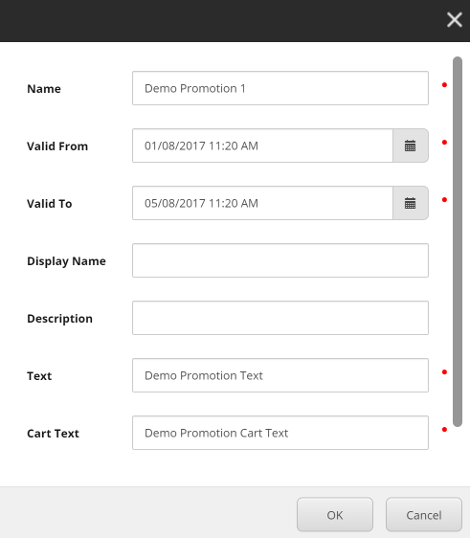Click the Cancel button
The width and height of the screenshot is (470, 538).
pyautogui.click(x=424, y=515)
